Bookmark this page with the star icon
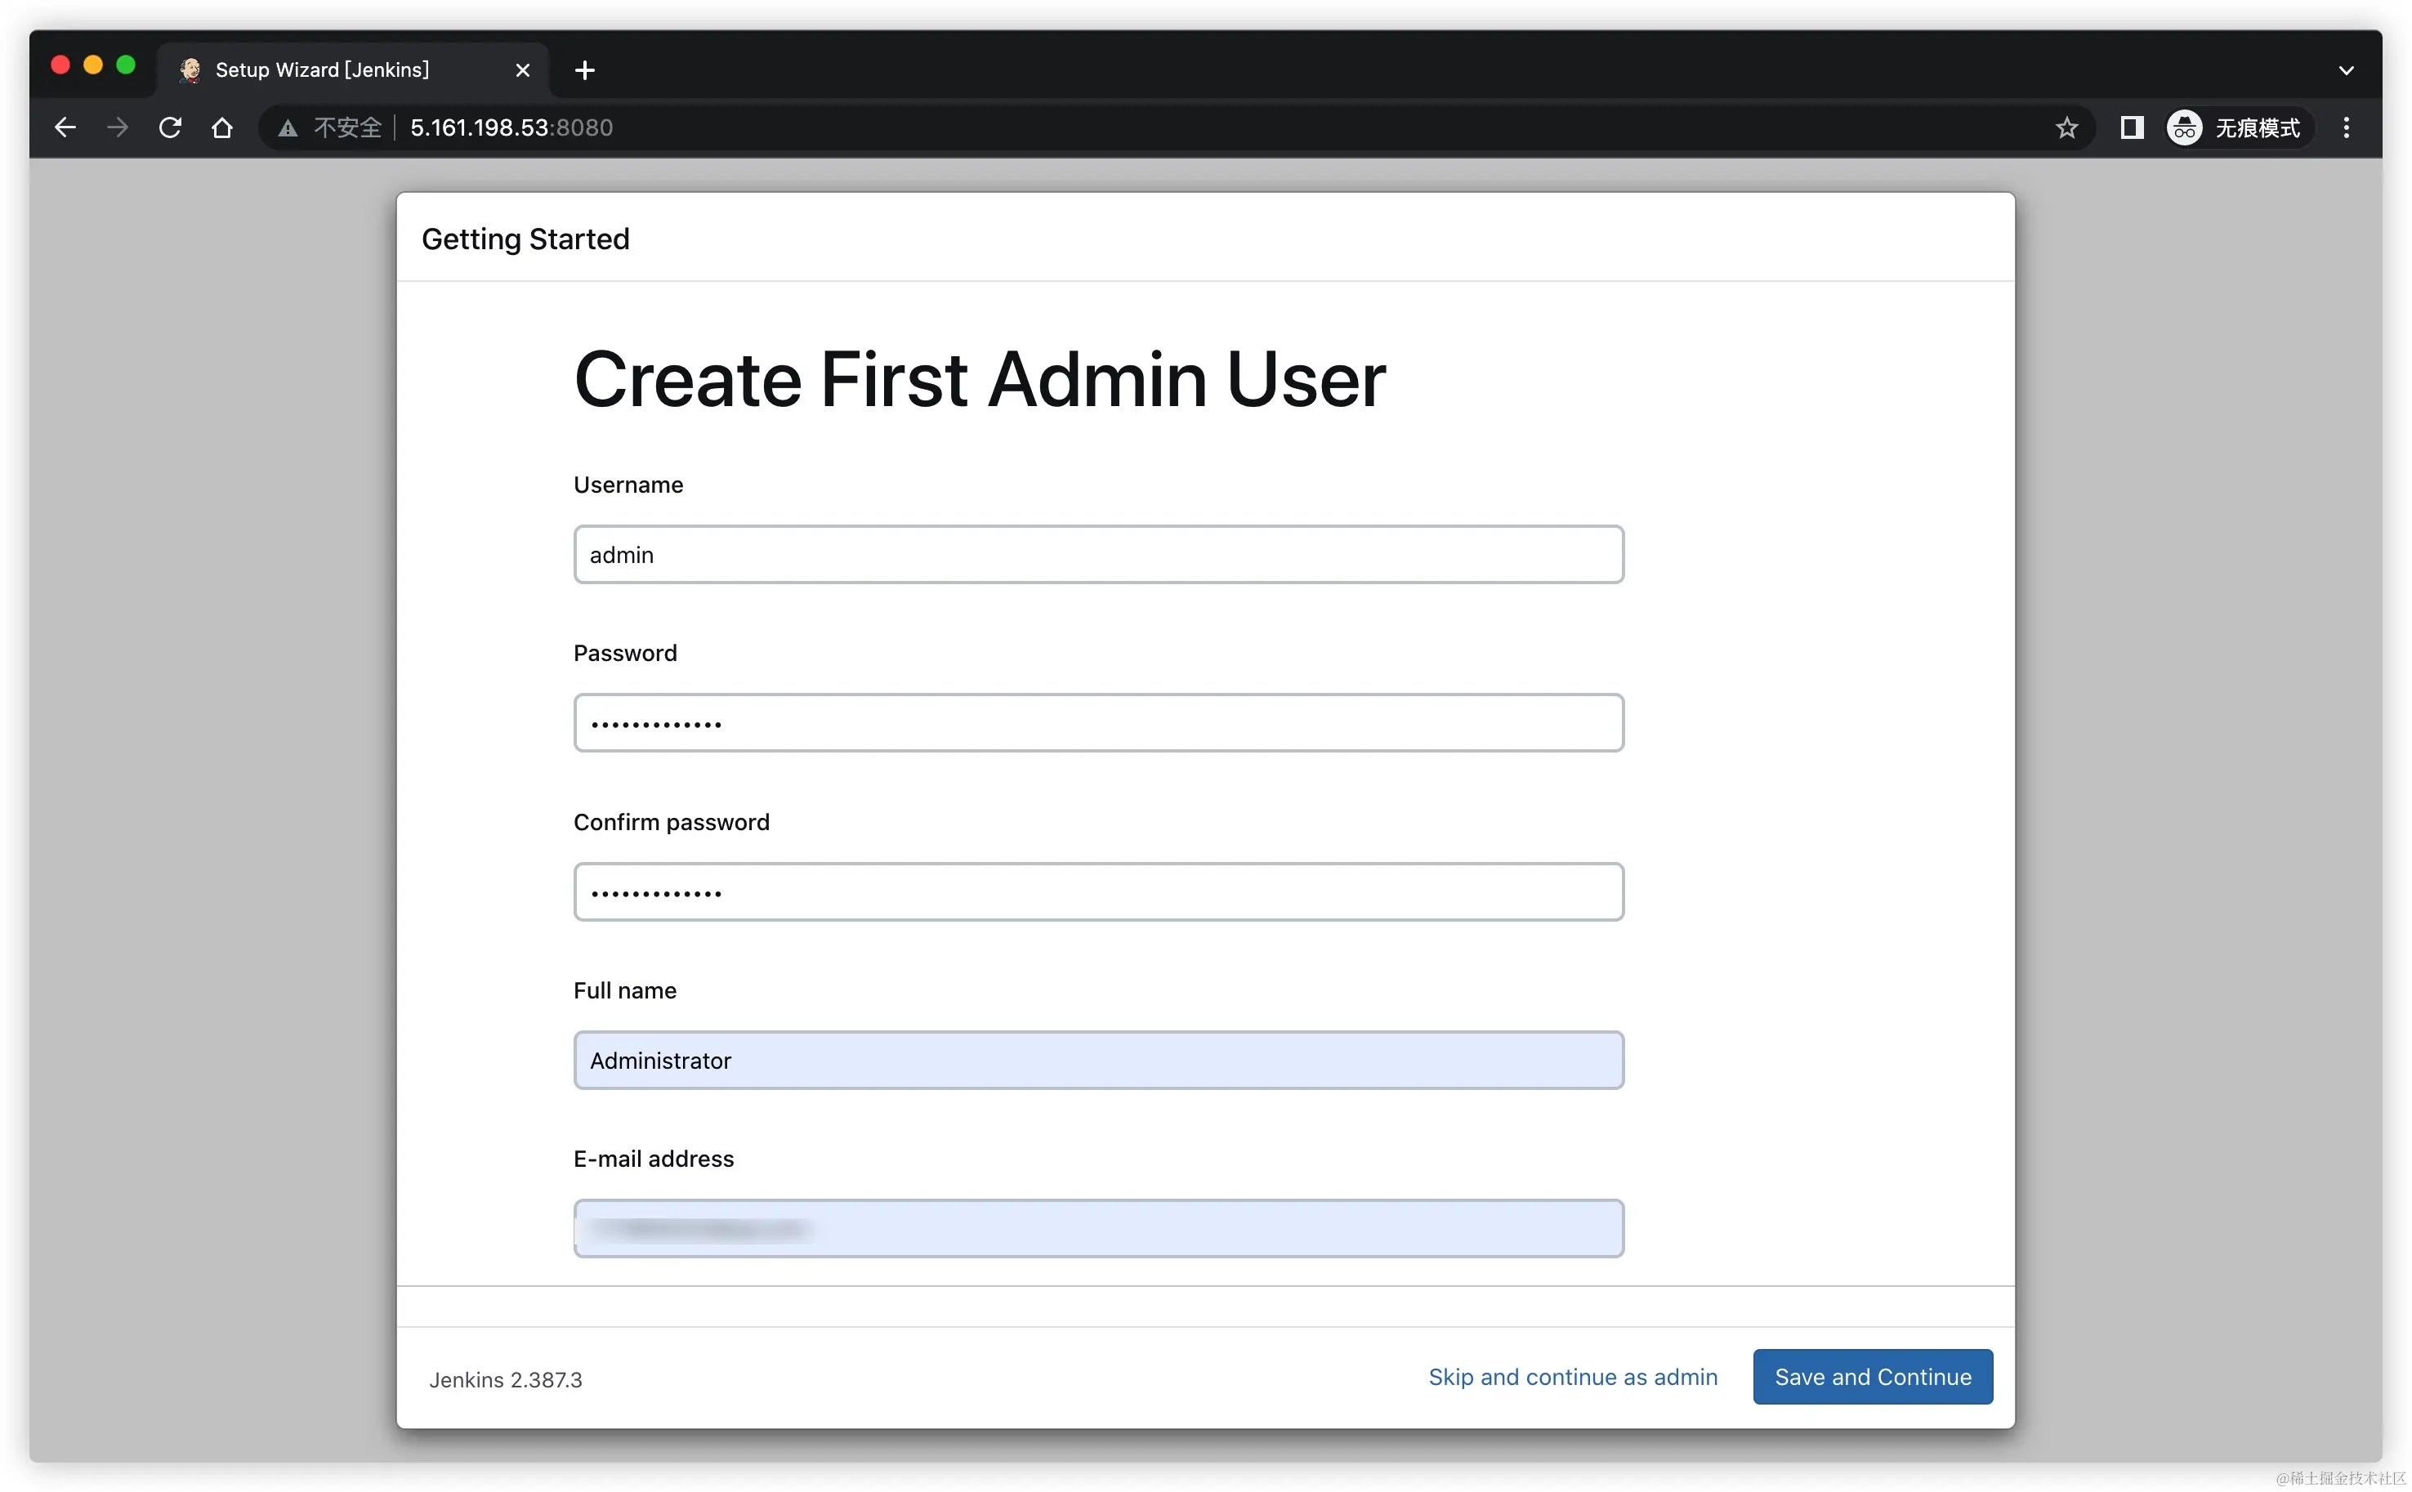 (2066, 127)
